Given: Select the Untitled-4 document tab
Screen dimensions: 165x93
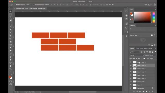Looking at the screenshot, I should pos(30,8).
